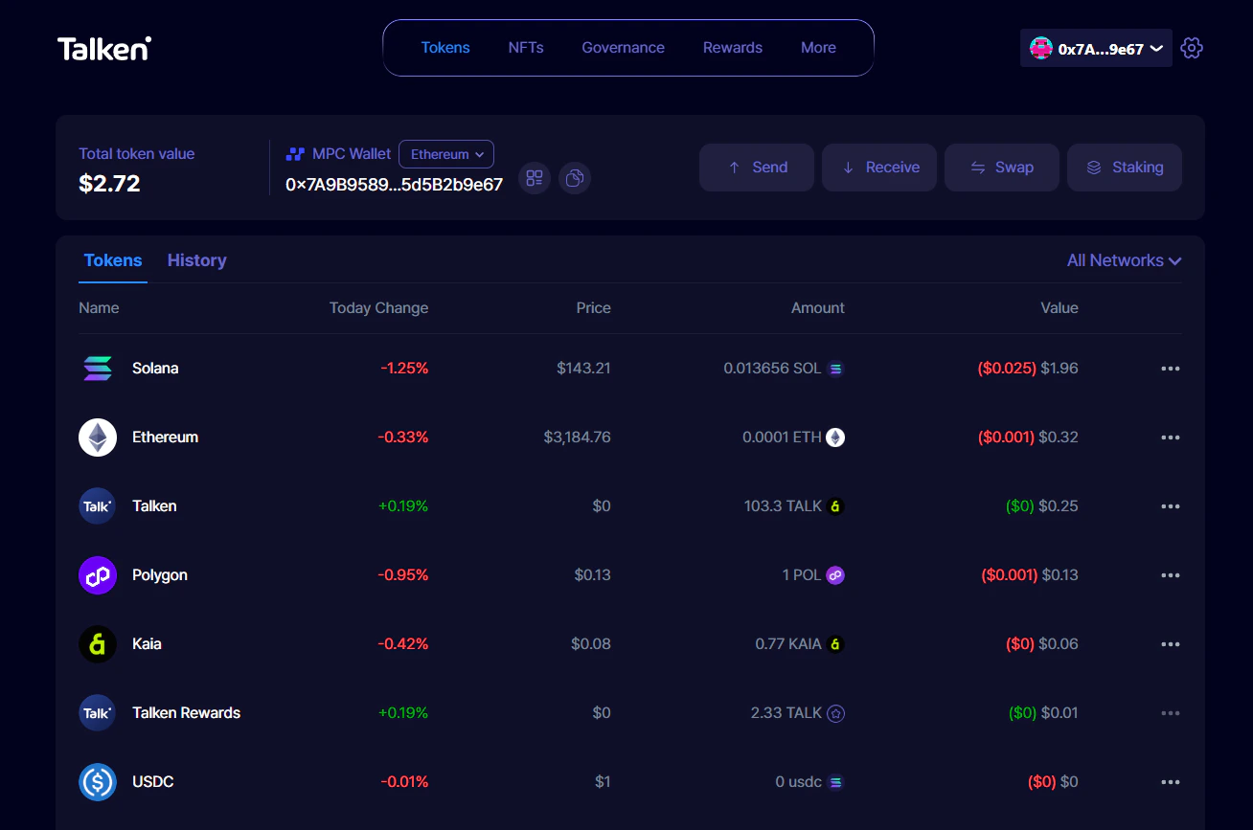Click Kaia price $0.08

(x=591, y=644)
